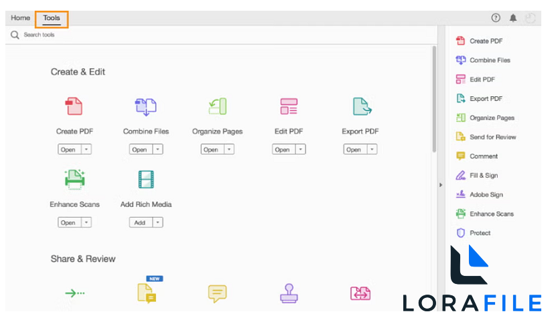Select Adobe Sign in right sidebar
Screen dimensions: 552x322
[x=479, y=194]
